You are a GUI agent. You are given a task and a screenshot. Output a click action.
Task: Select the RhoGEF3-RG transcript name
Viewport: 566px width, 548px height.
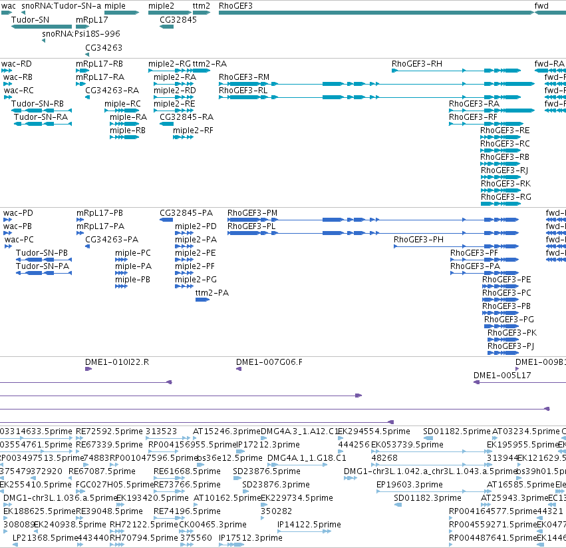point(505,197)
